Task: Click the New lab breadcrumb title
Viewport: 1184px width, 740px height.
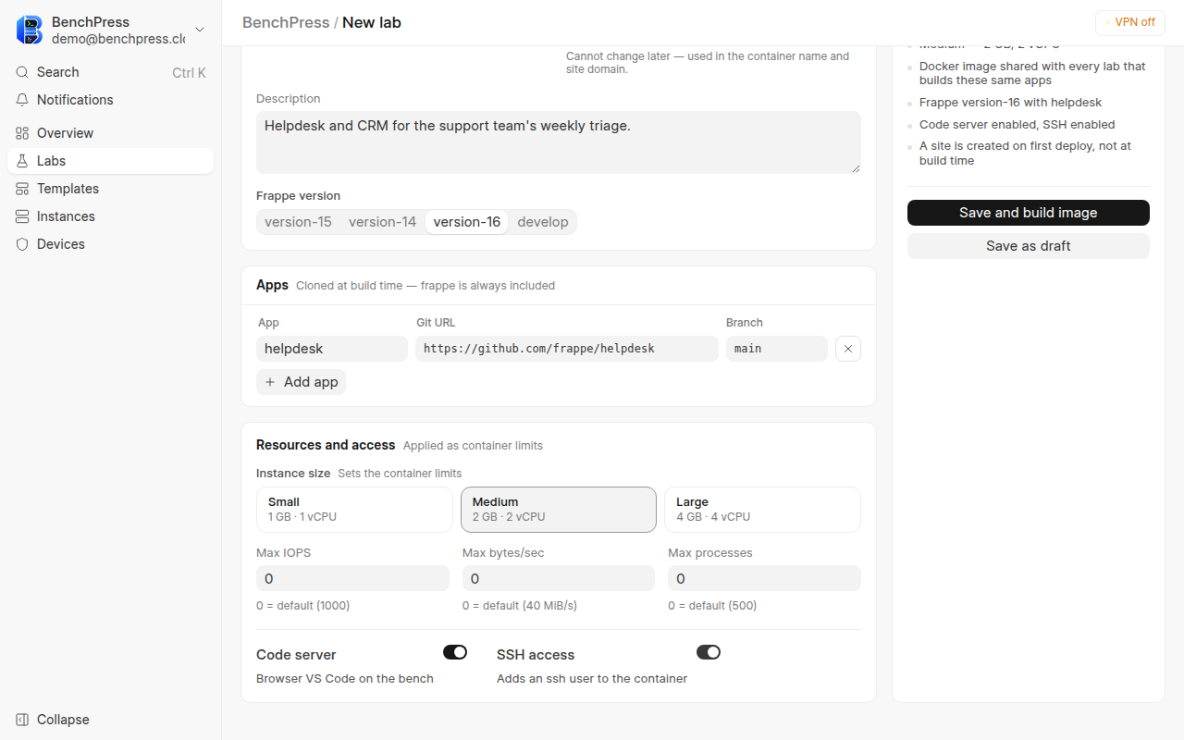Action: pyautogui.click(x=372, y=22)
